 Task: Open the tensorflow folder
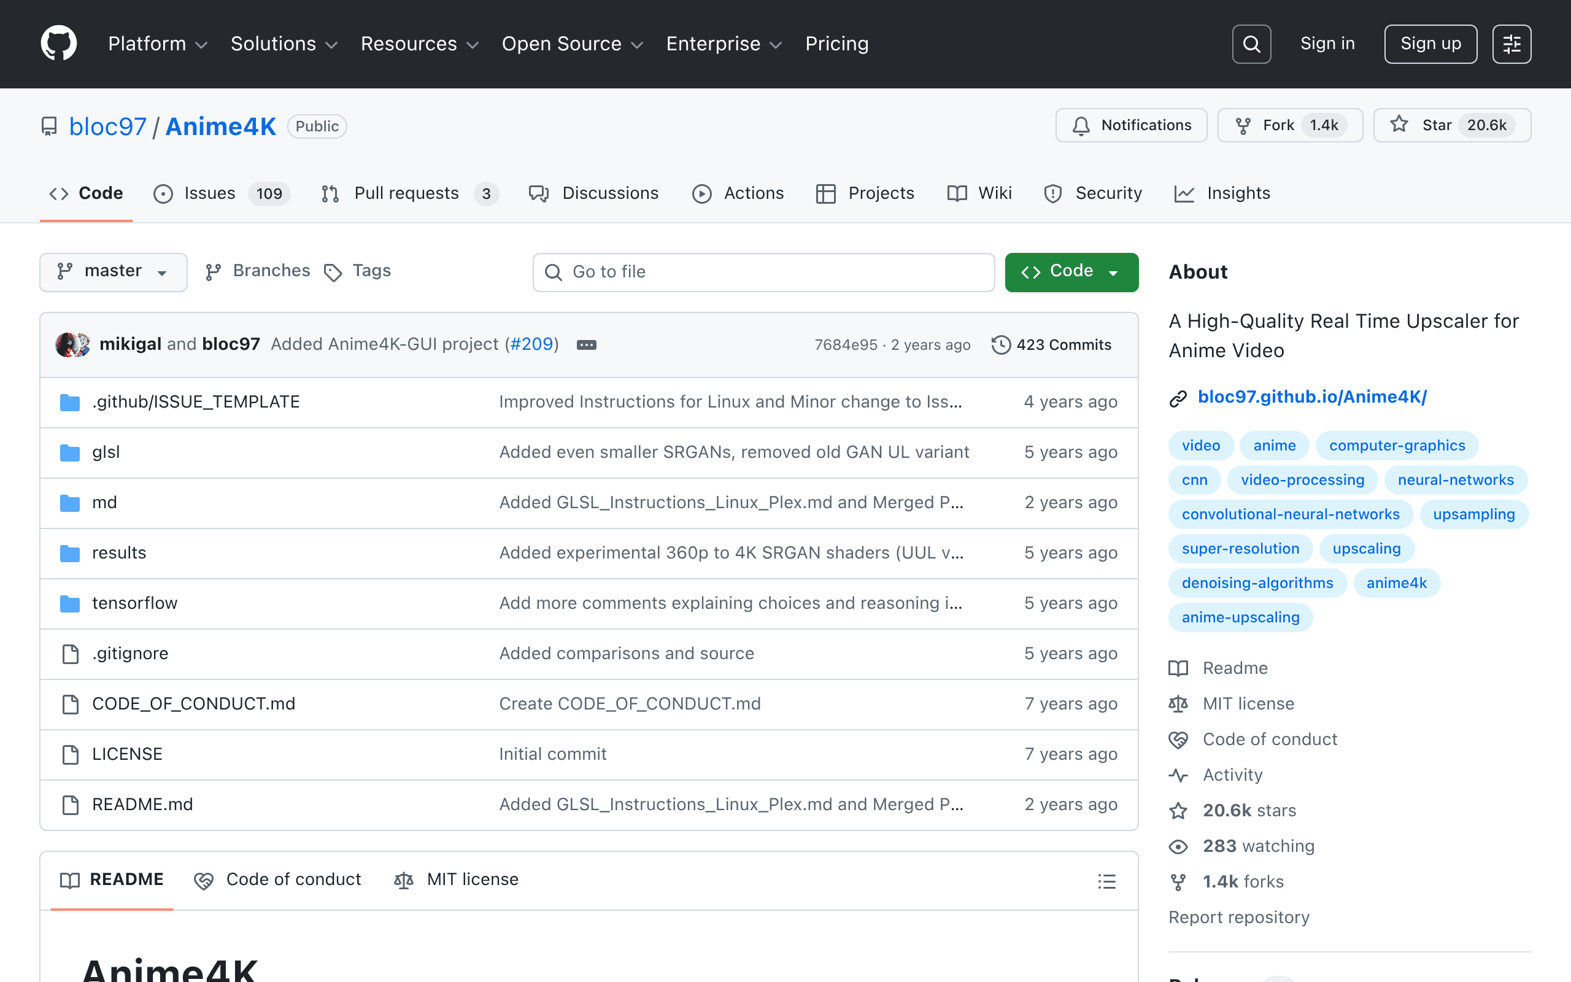(134, 603)
